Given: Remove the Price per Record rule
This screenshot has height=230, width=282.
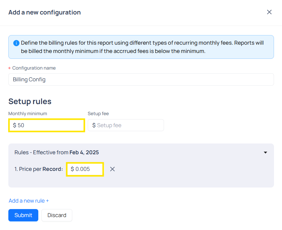Looking at the screenshot, I should click(x=112, y=169).
